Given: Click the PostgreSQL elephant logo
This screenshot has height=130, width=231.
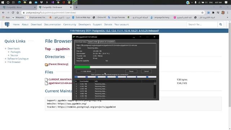Looking at the screenshot, I should 7,25.
